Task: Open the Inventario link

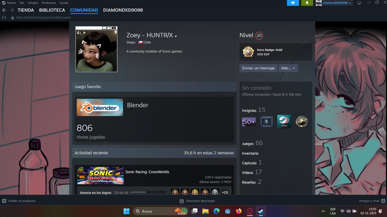Action: coord(250,153)
